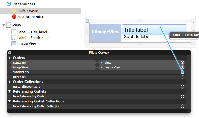Image resolution: width=199 pixels, height=118 pixels.
Task: Disconnect the imageView outlet from Image View
Action: (102, 67)
